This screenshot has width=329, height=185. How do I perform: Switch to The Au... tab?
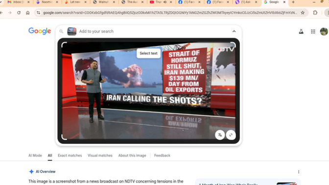tap(132, 2)
